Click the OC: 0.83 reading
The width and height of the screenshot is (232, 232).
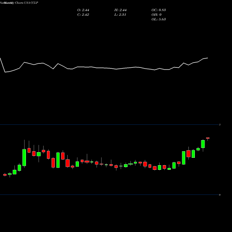159,10
